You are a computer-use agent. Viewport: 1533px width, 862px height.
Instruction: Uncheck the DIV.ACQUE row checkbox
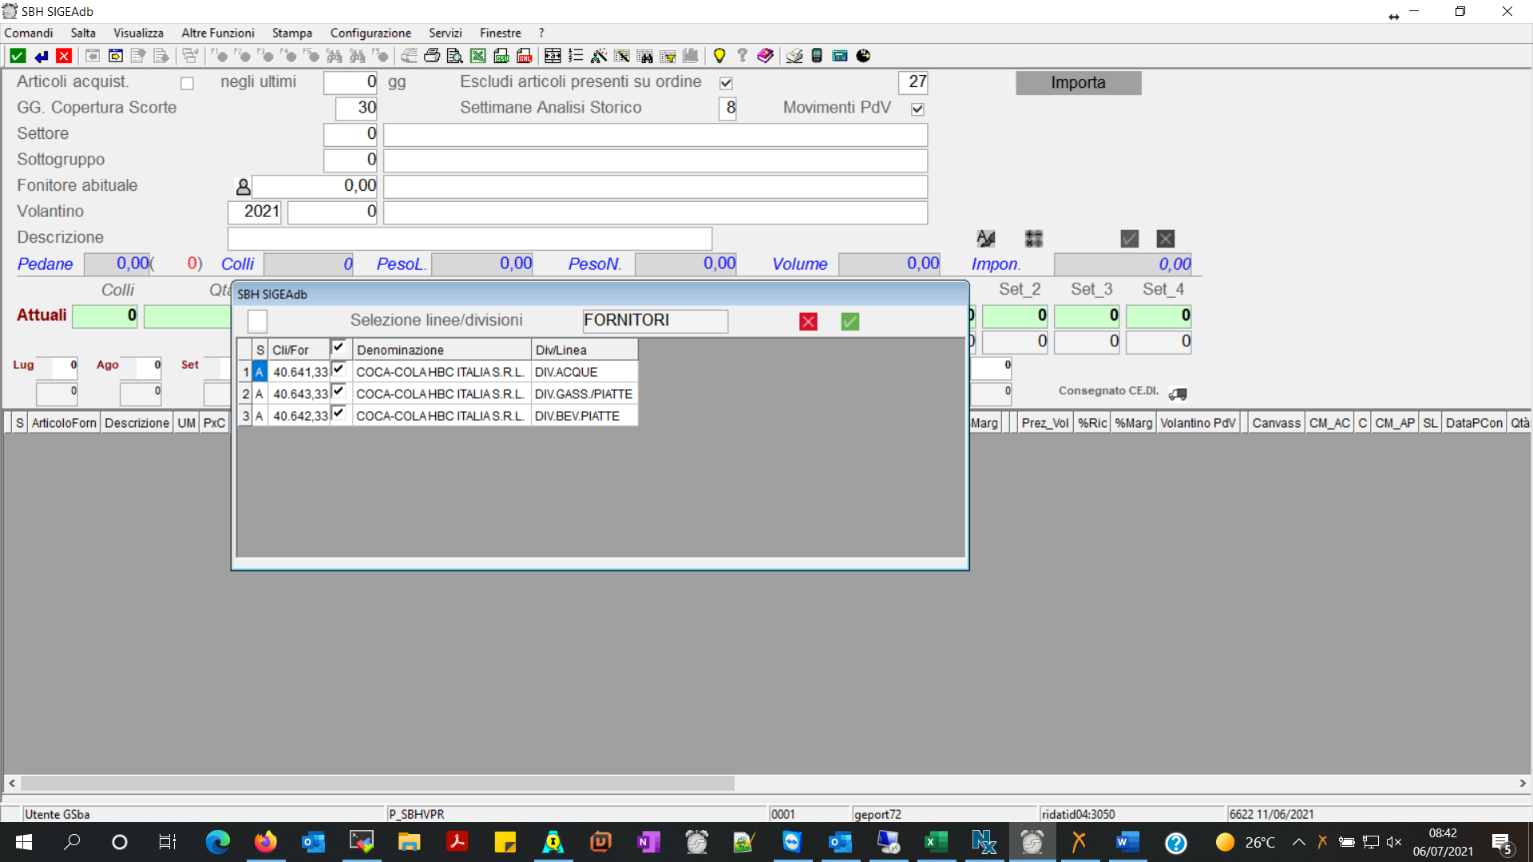coord(339,370)
